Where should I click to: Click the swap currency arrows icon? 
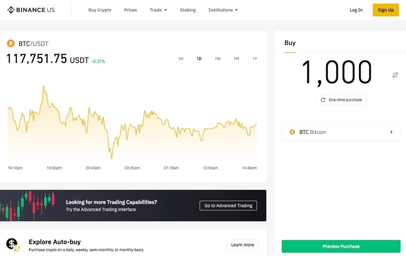click(395, 75)
